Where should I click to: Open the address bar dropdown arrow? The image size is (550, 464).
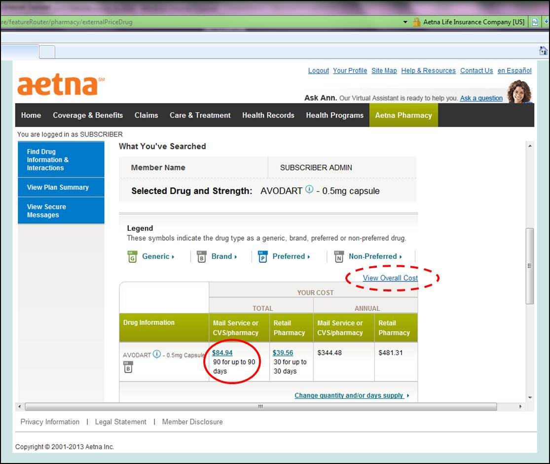[x=405, y=22]
